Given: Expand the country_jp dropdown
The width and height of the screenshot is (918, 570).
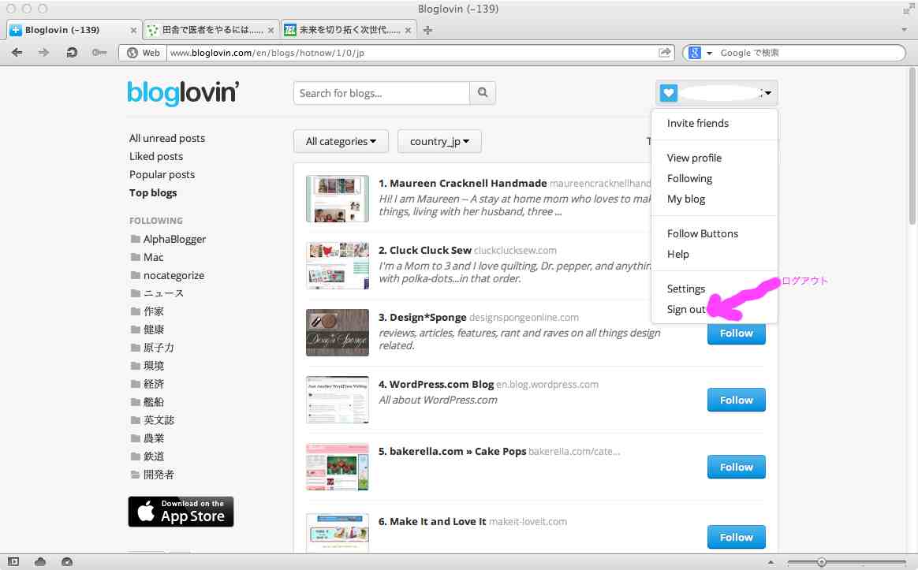Looking at the screenshot, I should pos(439,141).
